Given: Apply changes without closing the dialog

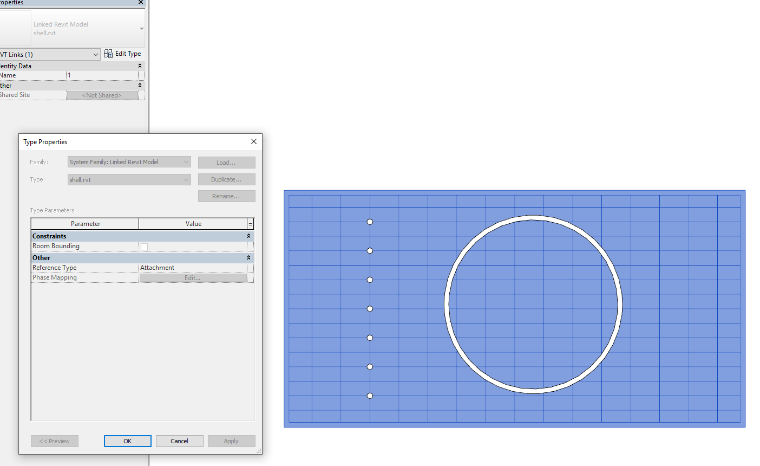Looking at the screenshot, I should point(231,441).
